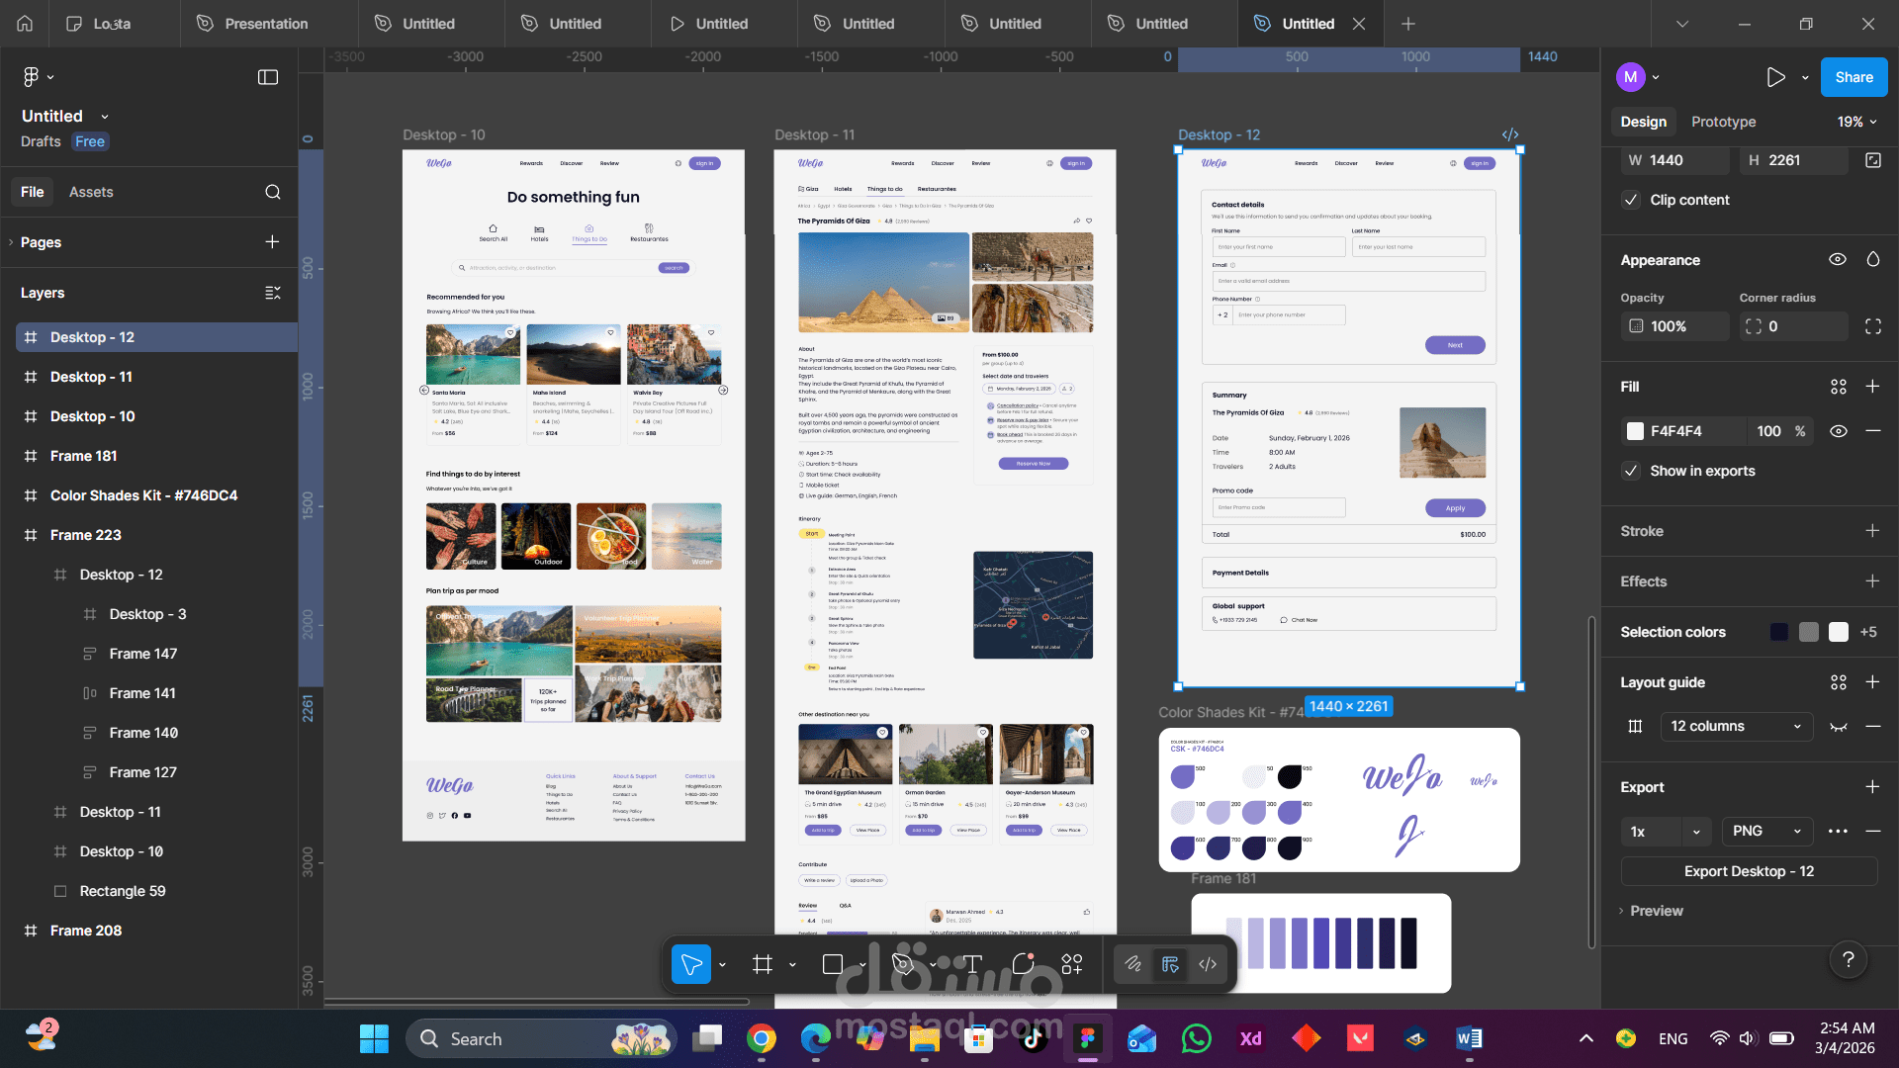Click the search icon in Layers panel
Image resolution: width=1899 pixels, height=1068 pixels.
point(273,192)
